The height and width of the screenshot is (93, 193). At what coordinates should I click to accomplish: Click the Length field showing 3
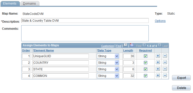coord(129,63)
